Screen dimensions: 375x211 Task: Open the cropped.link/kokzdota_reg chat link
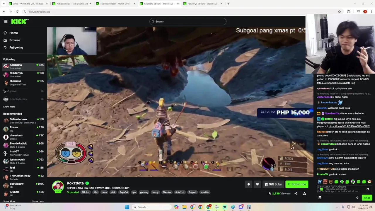336,83
